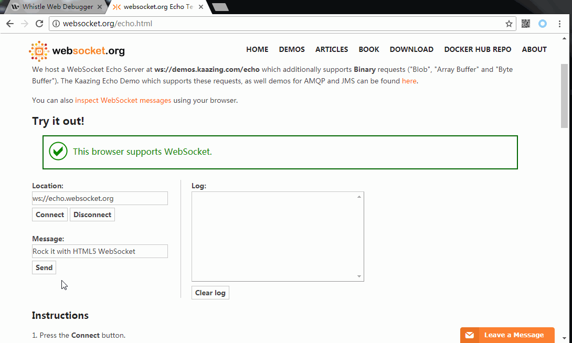Viewport: 572px width, 343px height.
Task: Click the Clear log button
Action: [210, 293]
